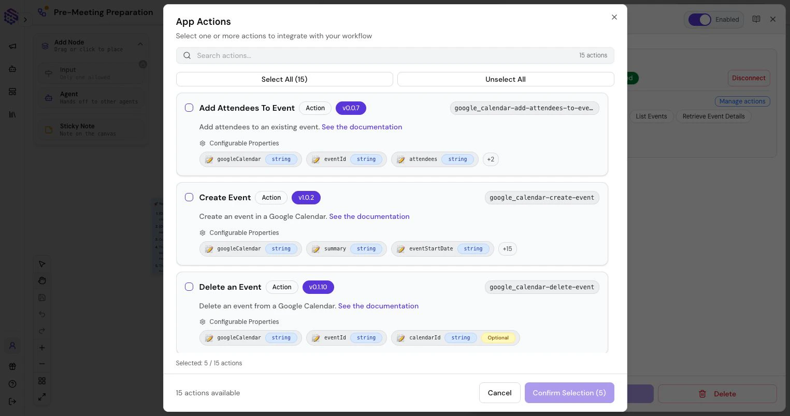Select the hand pan tool
The width and height of the screenshot is (790, 416).
click(42, 280)
